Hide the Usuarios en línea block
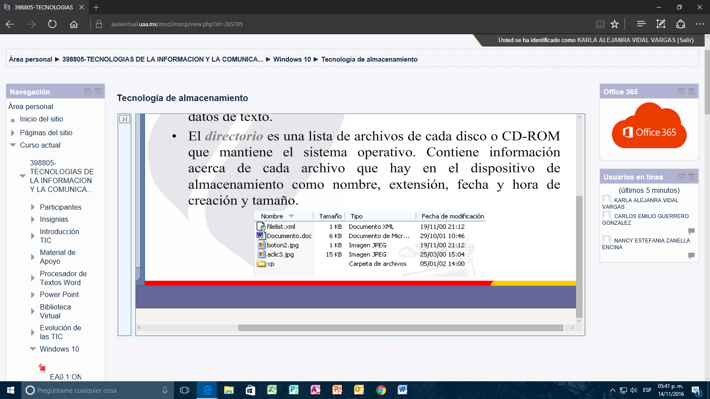The width and height of the screenshot is (710, 399). point(681,177)
